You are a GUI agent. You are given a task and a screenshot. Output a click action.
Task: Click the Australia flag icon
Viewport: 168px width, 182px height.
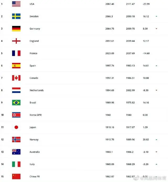point(16,152)
